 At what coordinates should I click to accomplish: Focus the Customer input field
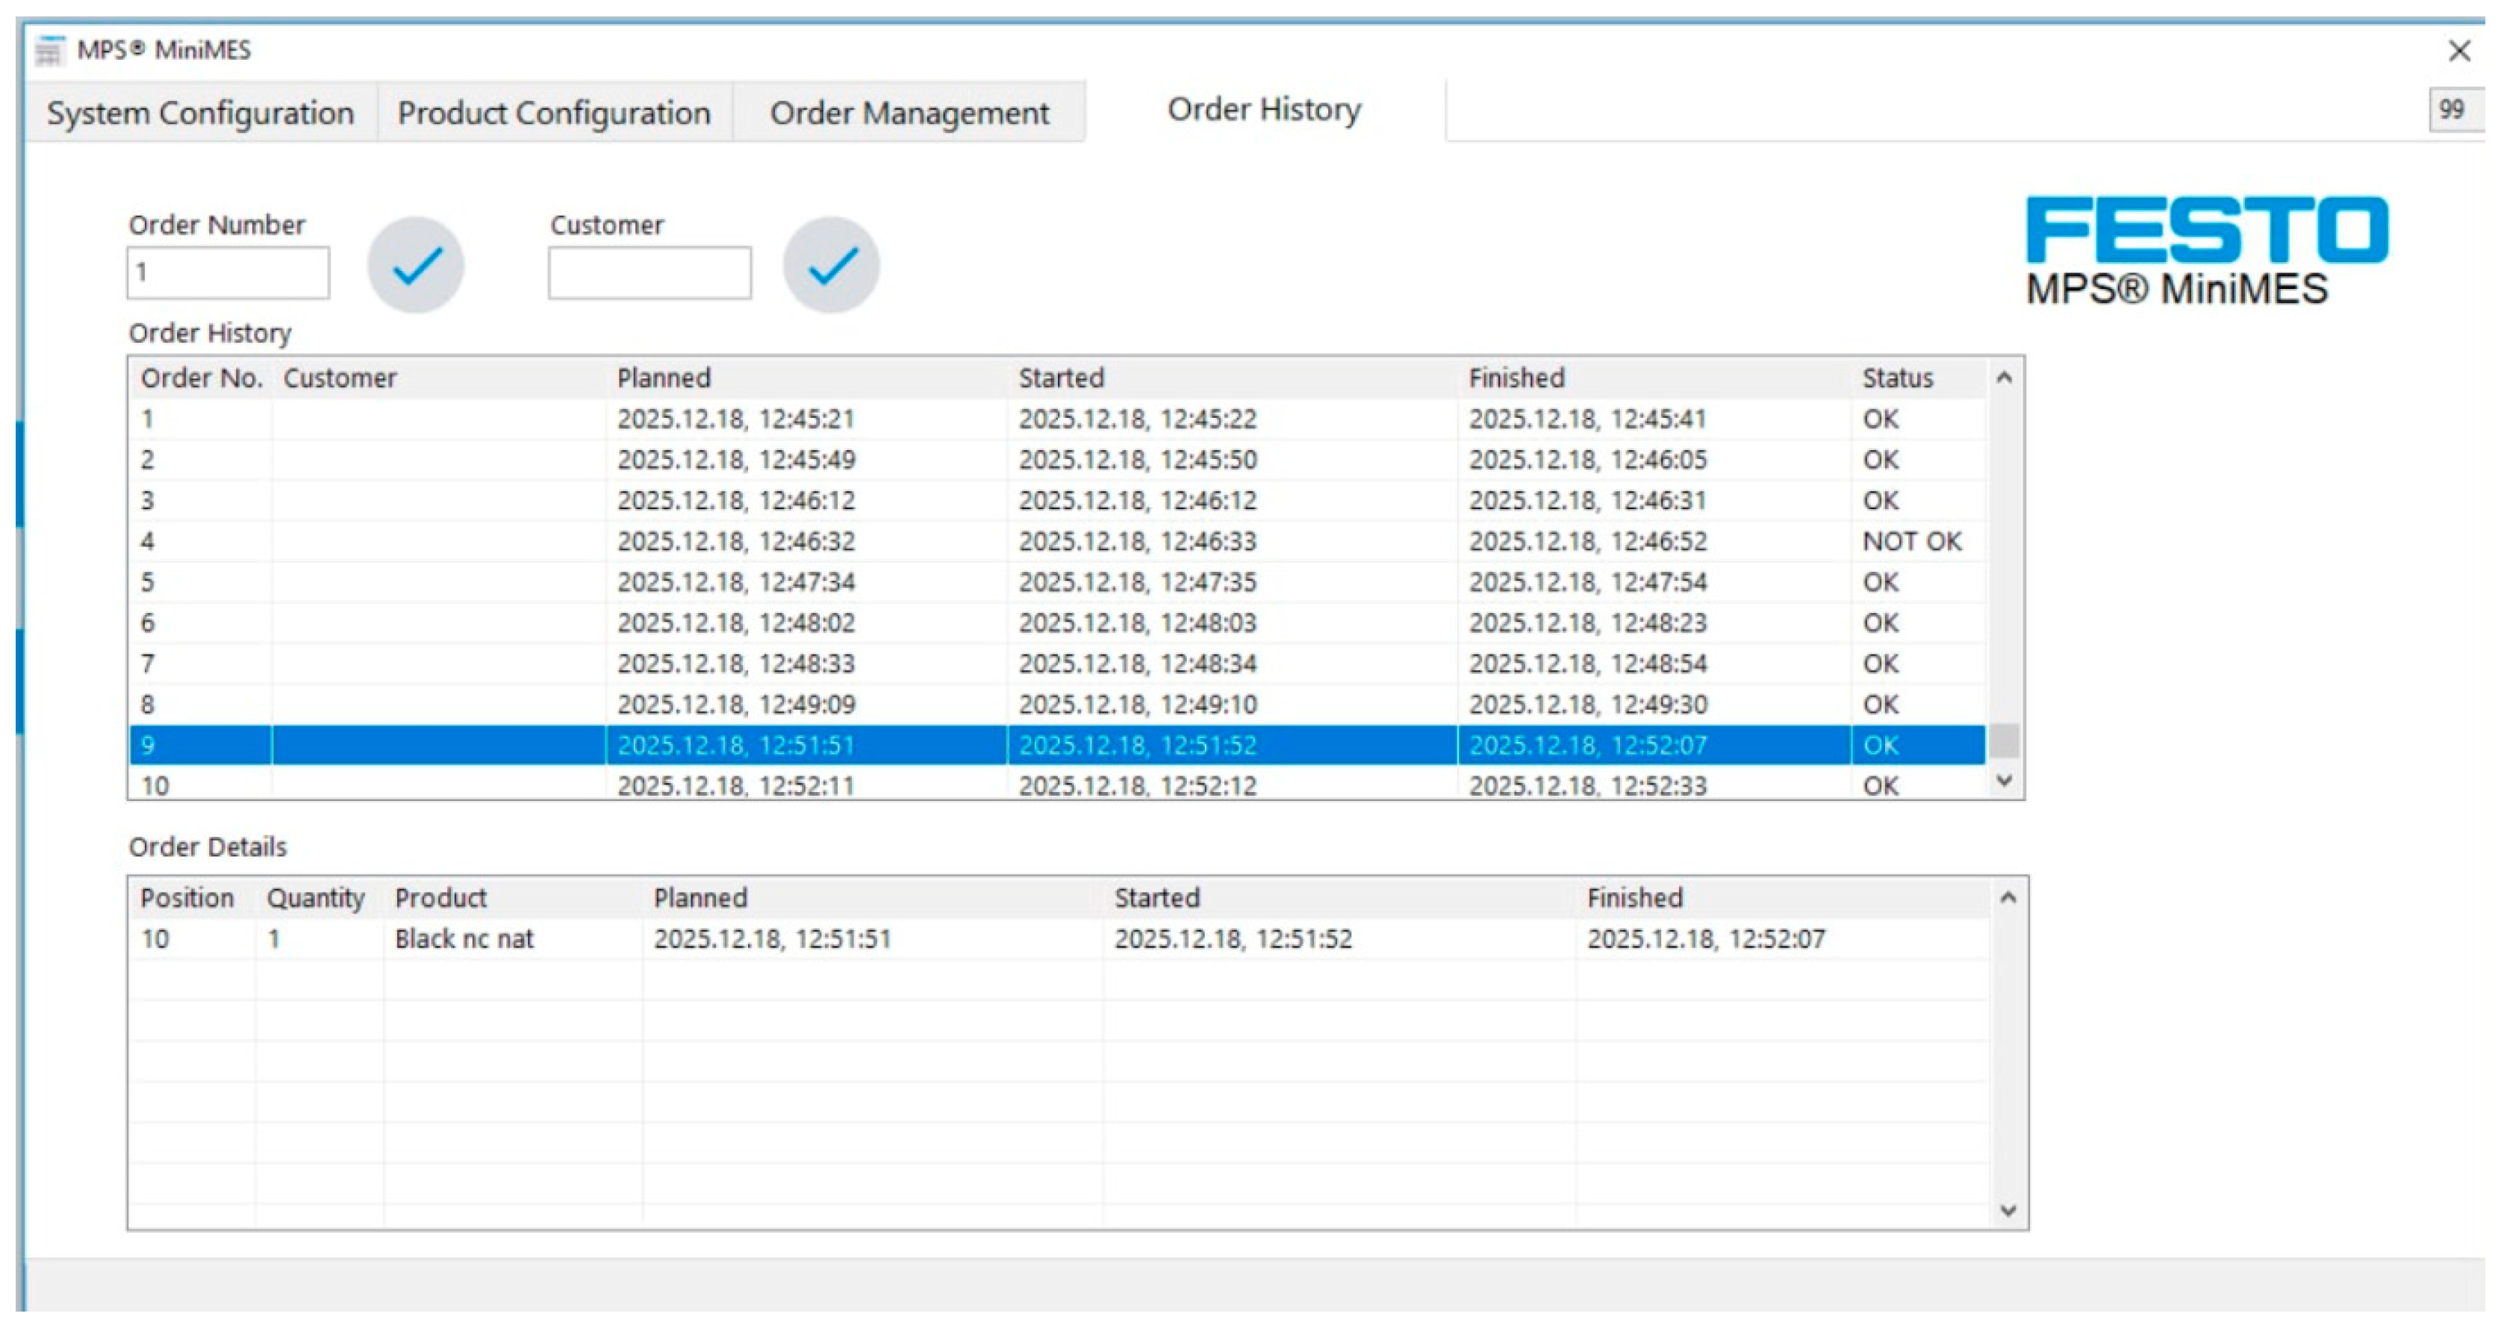[649, 272]
